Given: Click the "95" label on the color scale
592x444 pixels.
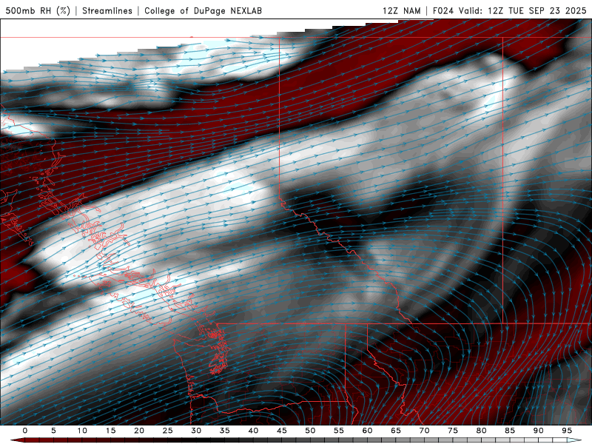Looking at the screenshot, I should coord(567,431).
